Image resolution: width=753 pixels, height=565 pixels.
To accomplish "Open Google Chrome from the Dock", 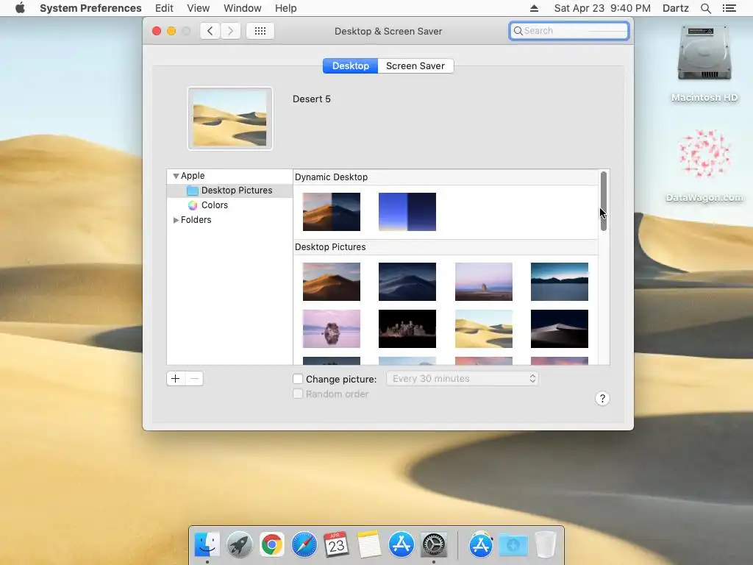I will pos(272,544).
